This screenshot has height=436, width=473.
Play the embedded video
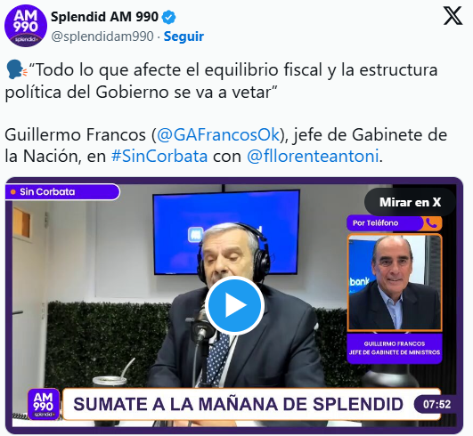point(234,305)
